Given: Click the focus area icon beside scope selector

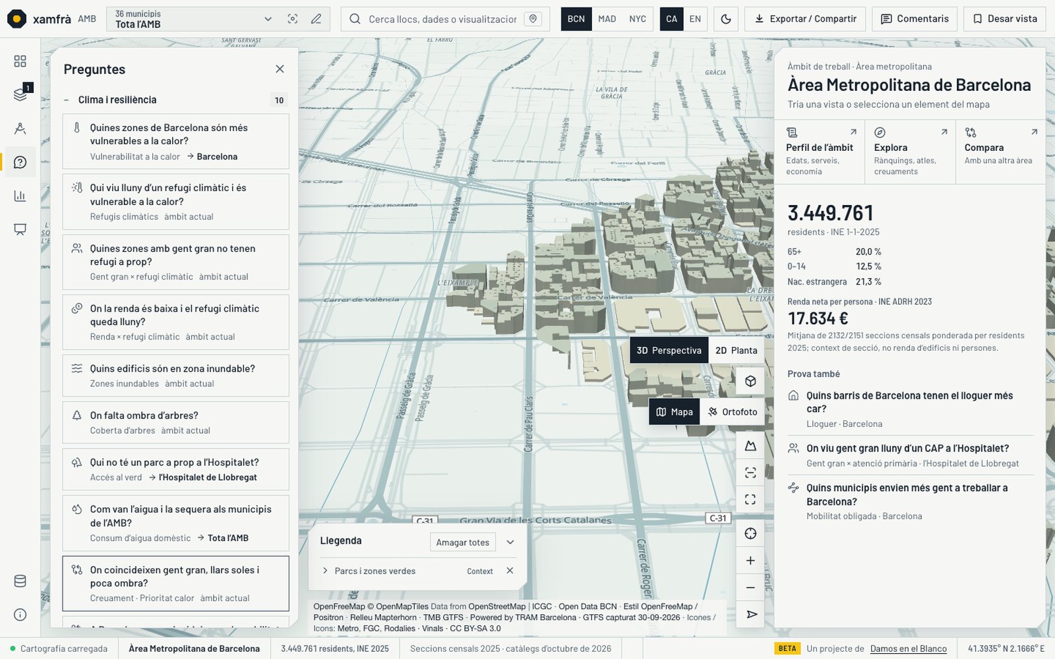Looking at the screenshot, I should 293,19.
